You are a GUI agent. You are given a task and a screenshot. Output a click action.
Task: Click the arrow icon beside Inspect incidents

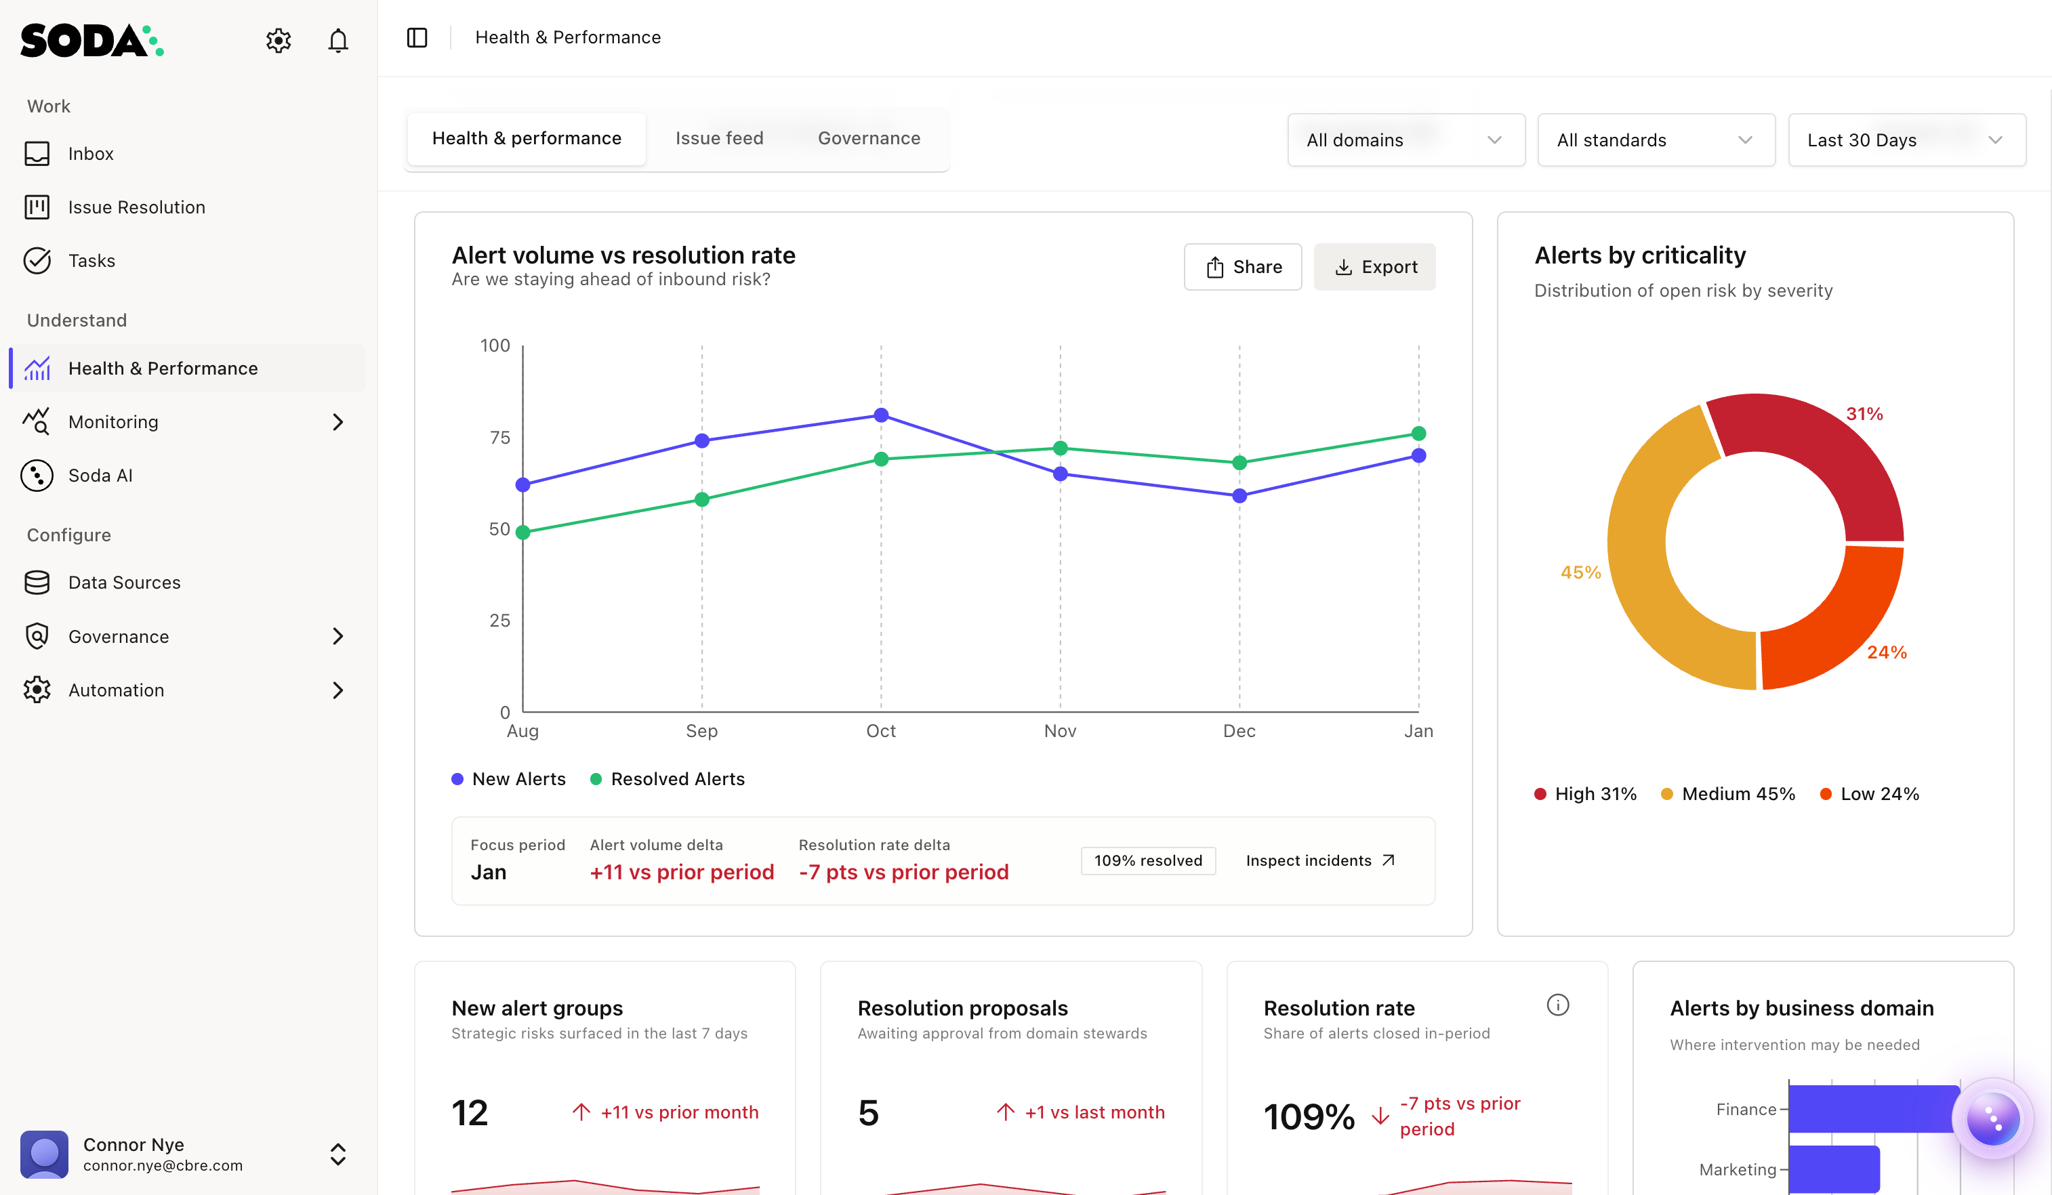click(x=1389, y=860)
